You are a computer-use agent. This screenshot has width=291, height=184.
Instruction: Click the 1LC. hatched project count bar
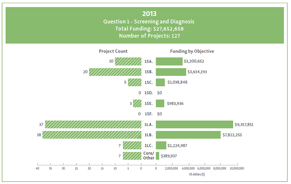point(132,145)
